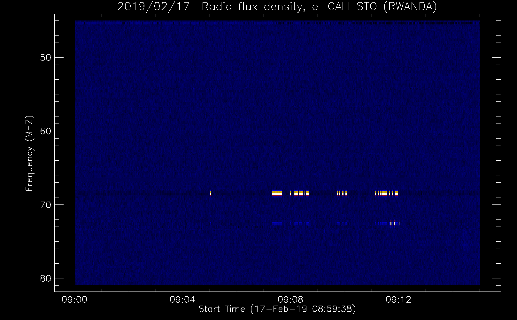
Task: Click the '80' frequency tick label
Action: coord(46,278)
